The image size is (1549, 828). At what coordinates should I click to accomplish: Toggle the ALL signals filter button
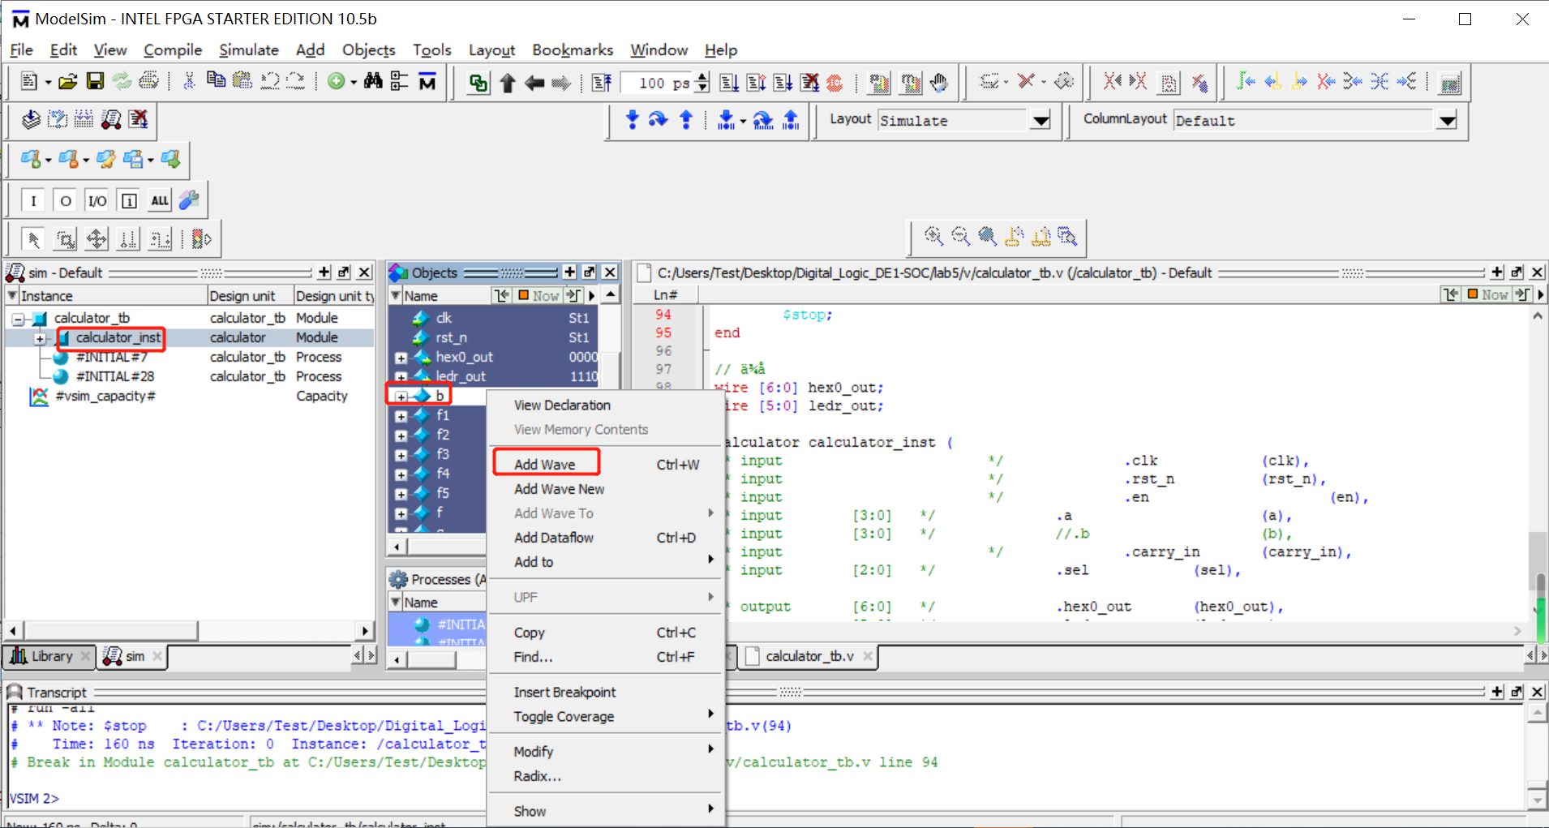(x=160, y=200)
